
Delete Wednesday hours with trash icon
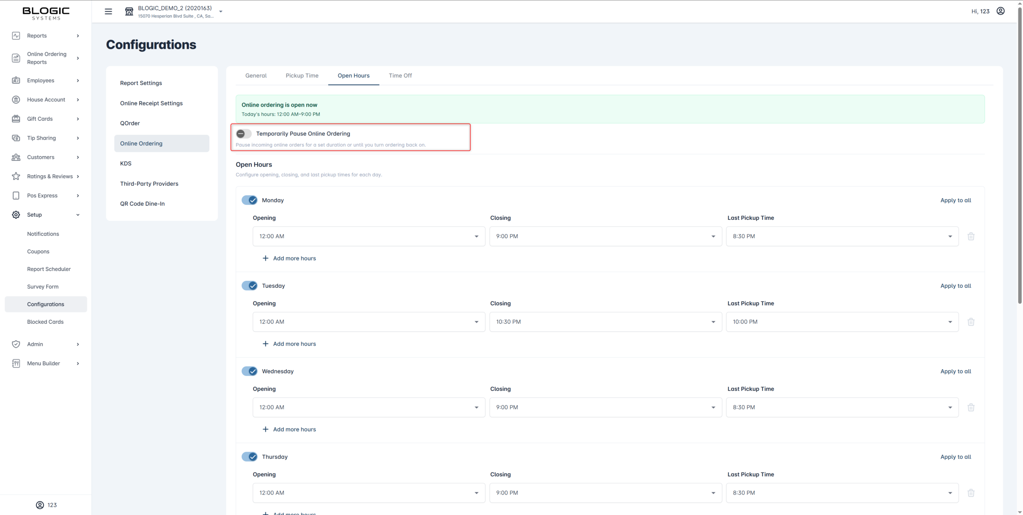coord(971,407)
